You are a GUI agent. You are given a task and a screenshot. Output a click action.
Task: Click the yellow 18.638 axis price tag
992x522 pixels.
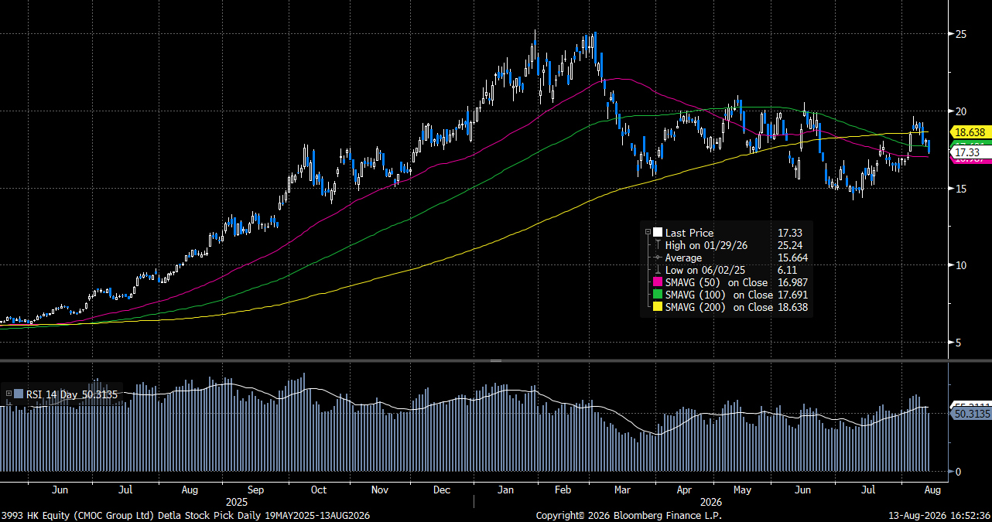click(970, 132)
